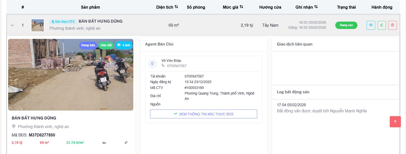Viewport: 406px width, 154px height.
Task: Click the CTV code #100553189
Action: (x=194, y=88)
